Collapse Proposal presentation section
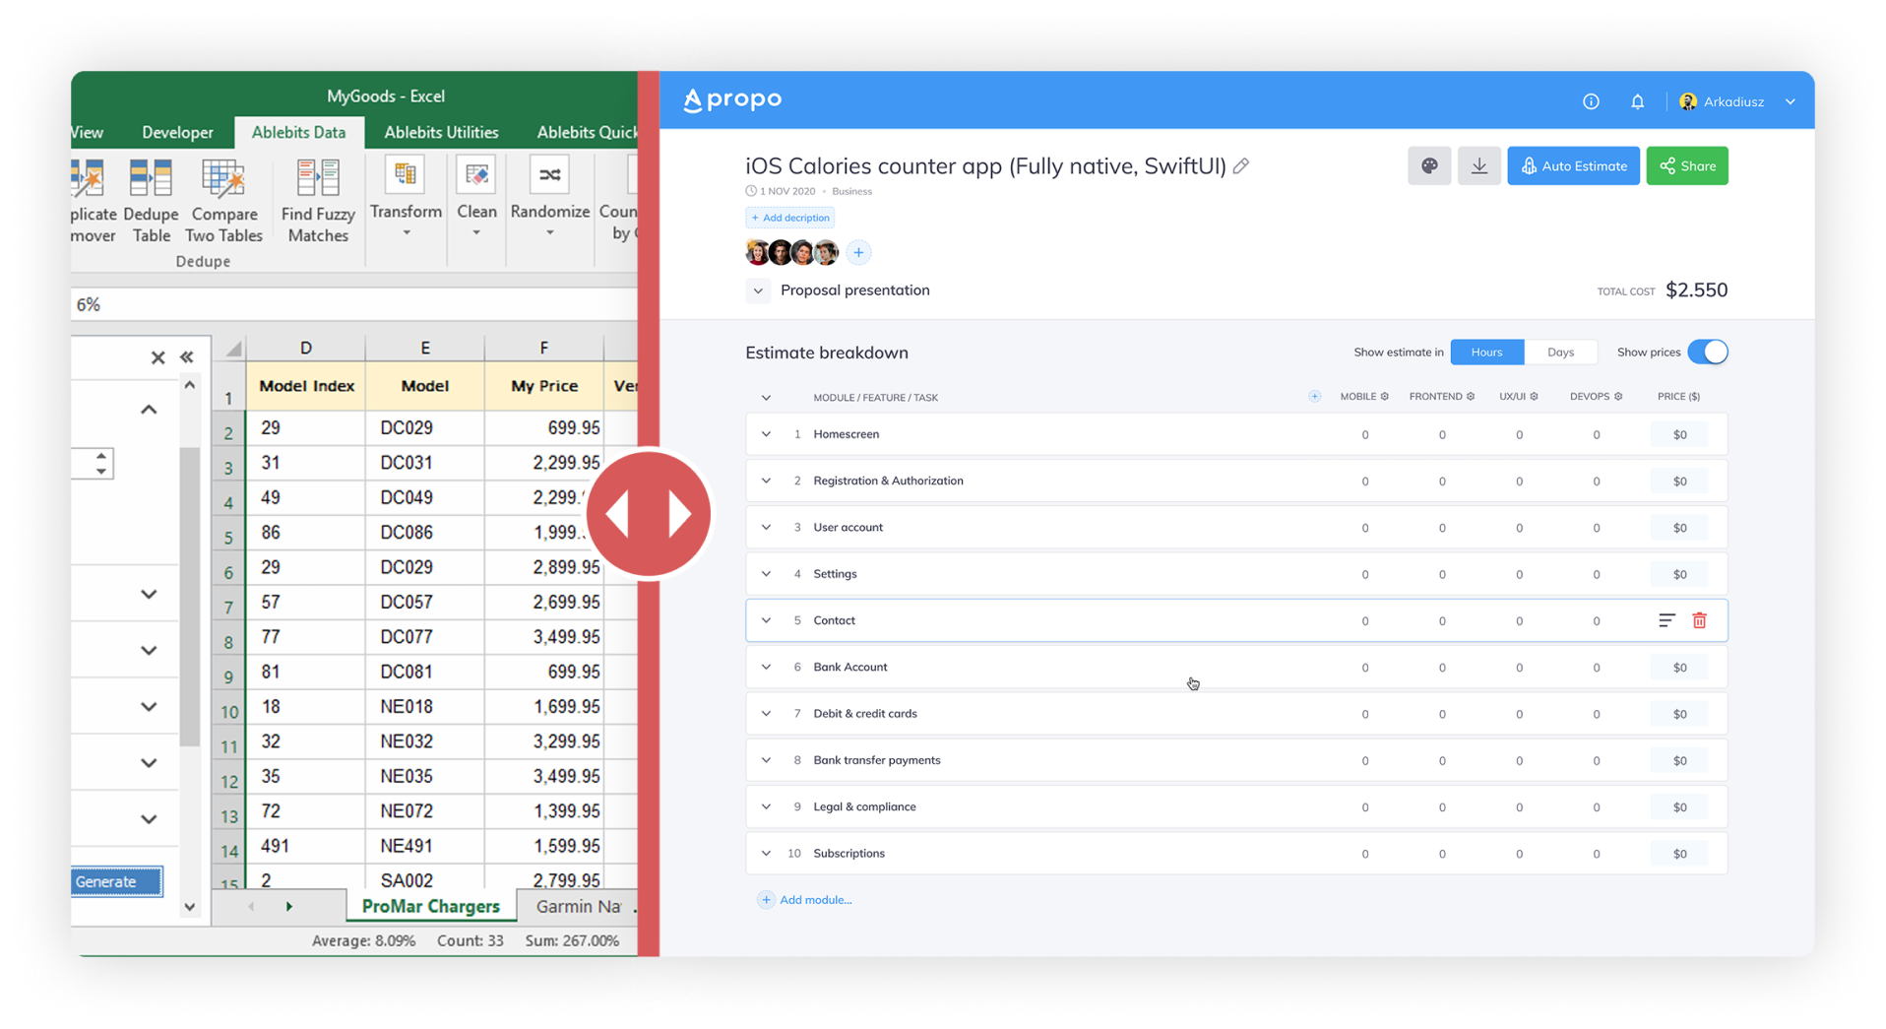The image size is (1886, 1029). (758, 290)
